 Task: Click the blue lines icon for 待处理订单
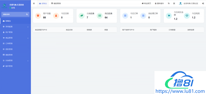tap(143, 16)
